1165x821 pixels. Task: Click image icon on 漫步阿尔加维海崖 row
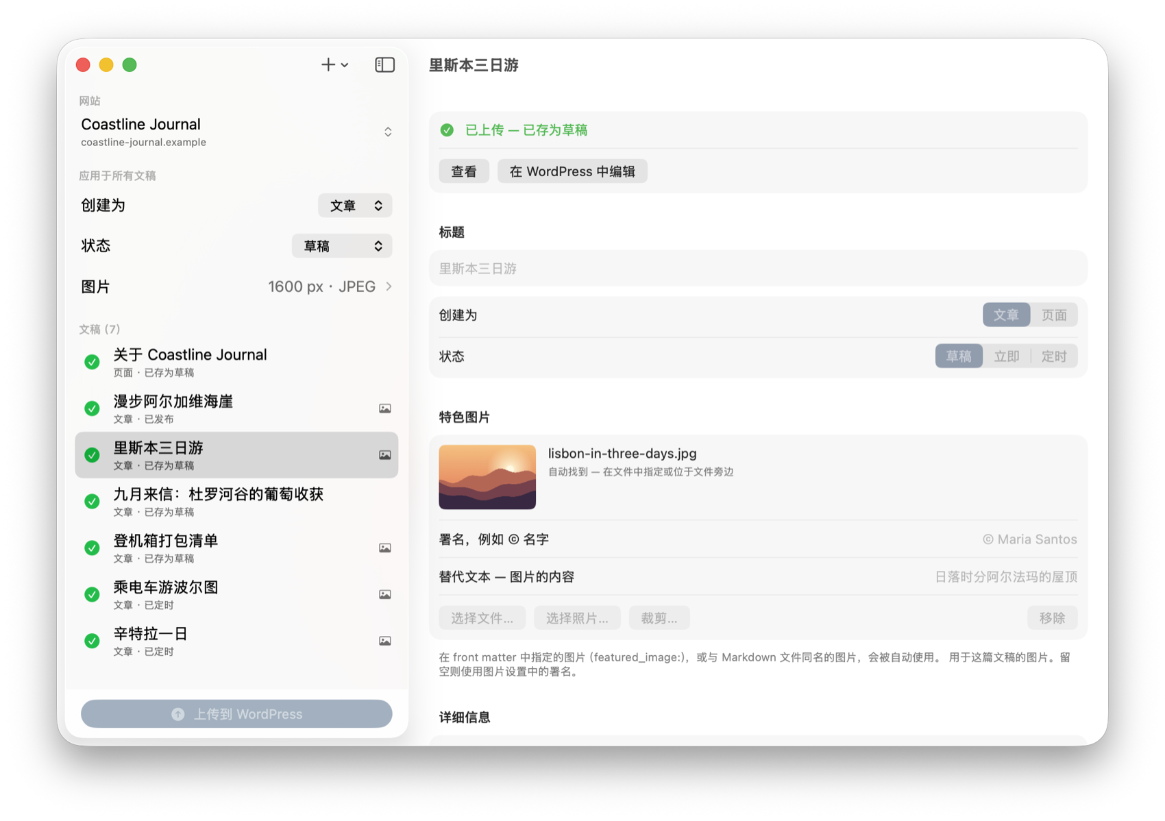pyautogui.click(x=385, y=408)
